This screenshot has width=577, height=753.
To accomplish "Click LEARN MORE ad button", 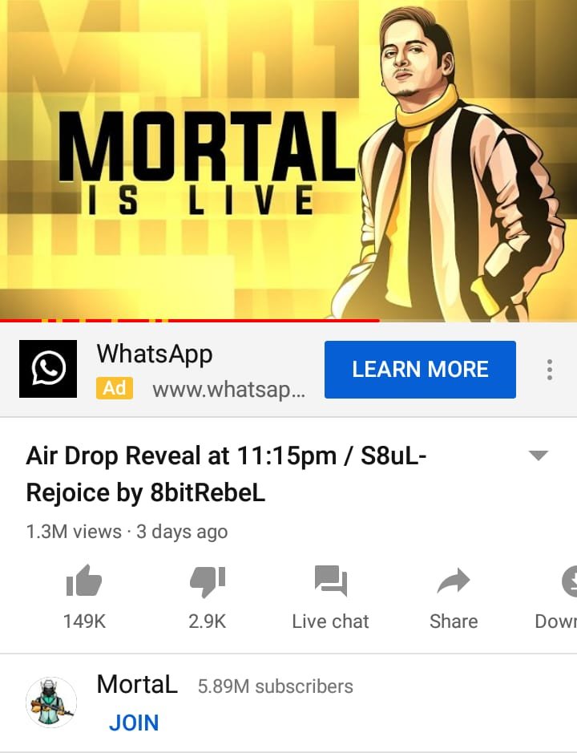I will (x=420, y=370).
